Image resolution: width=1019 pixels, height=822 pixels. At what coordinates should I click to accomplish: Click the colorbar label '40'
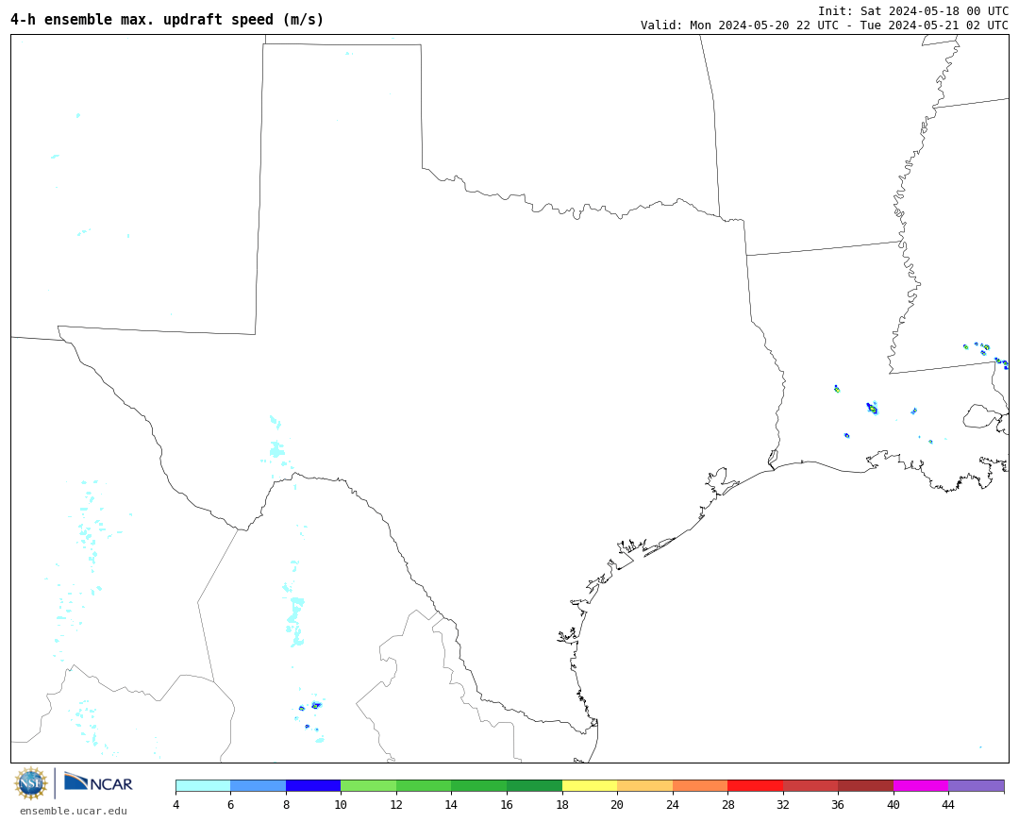coord(894,804)
